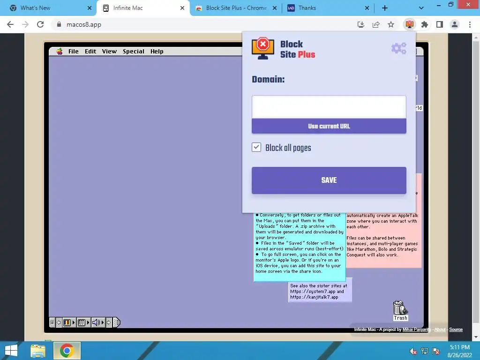Open the Trash on Mac desktop

click(400, 310)
